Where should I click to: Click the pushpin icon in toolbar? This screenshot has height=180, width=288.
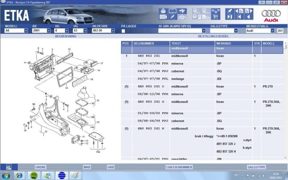(229, 11)
